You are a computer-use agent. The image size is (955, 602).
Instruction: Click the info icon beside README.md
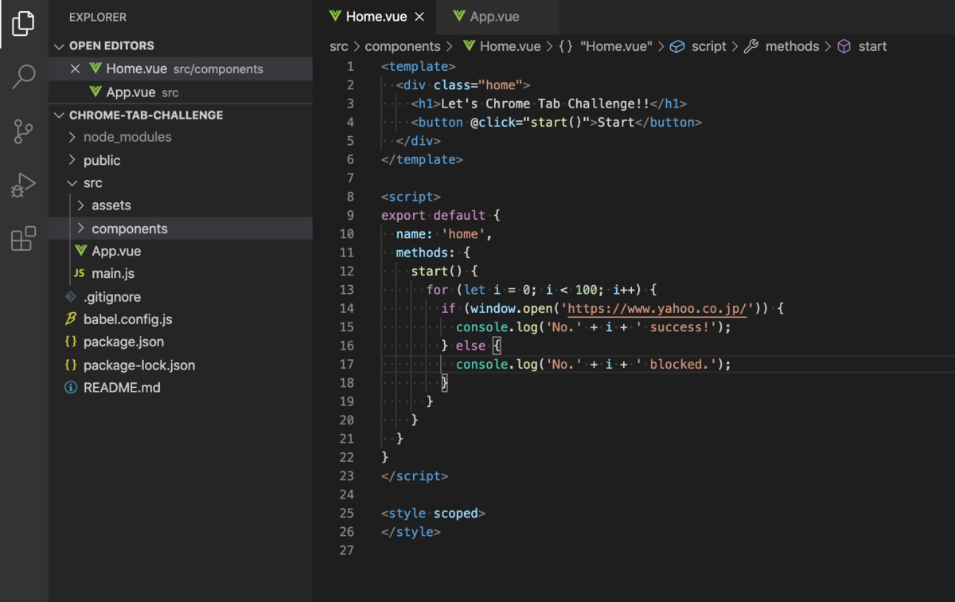point(70,388)
